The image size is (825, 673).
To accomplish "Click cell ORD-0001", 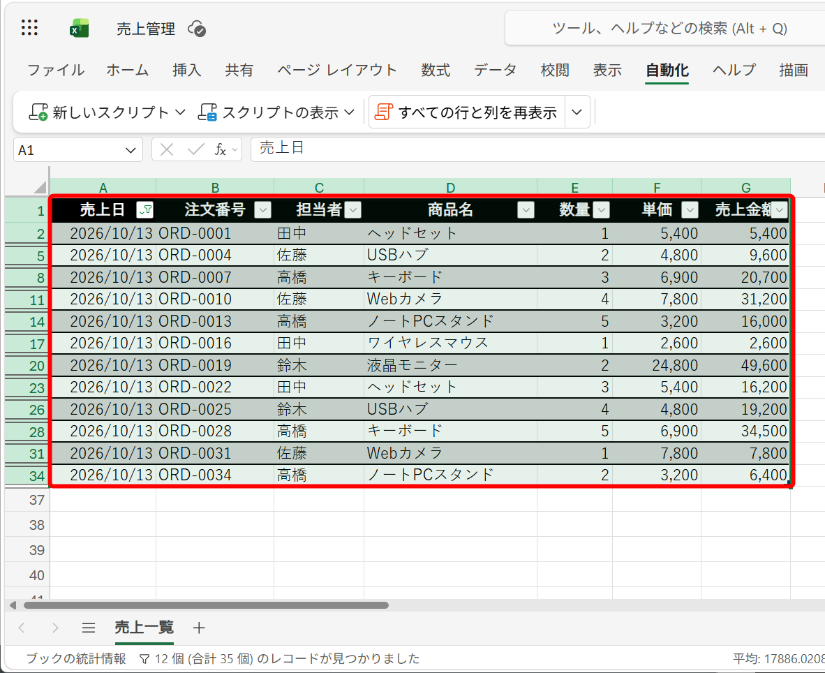I will click(215, 233).
